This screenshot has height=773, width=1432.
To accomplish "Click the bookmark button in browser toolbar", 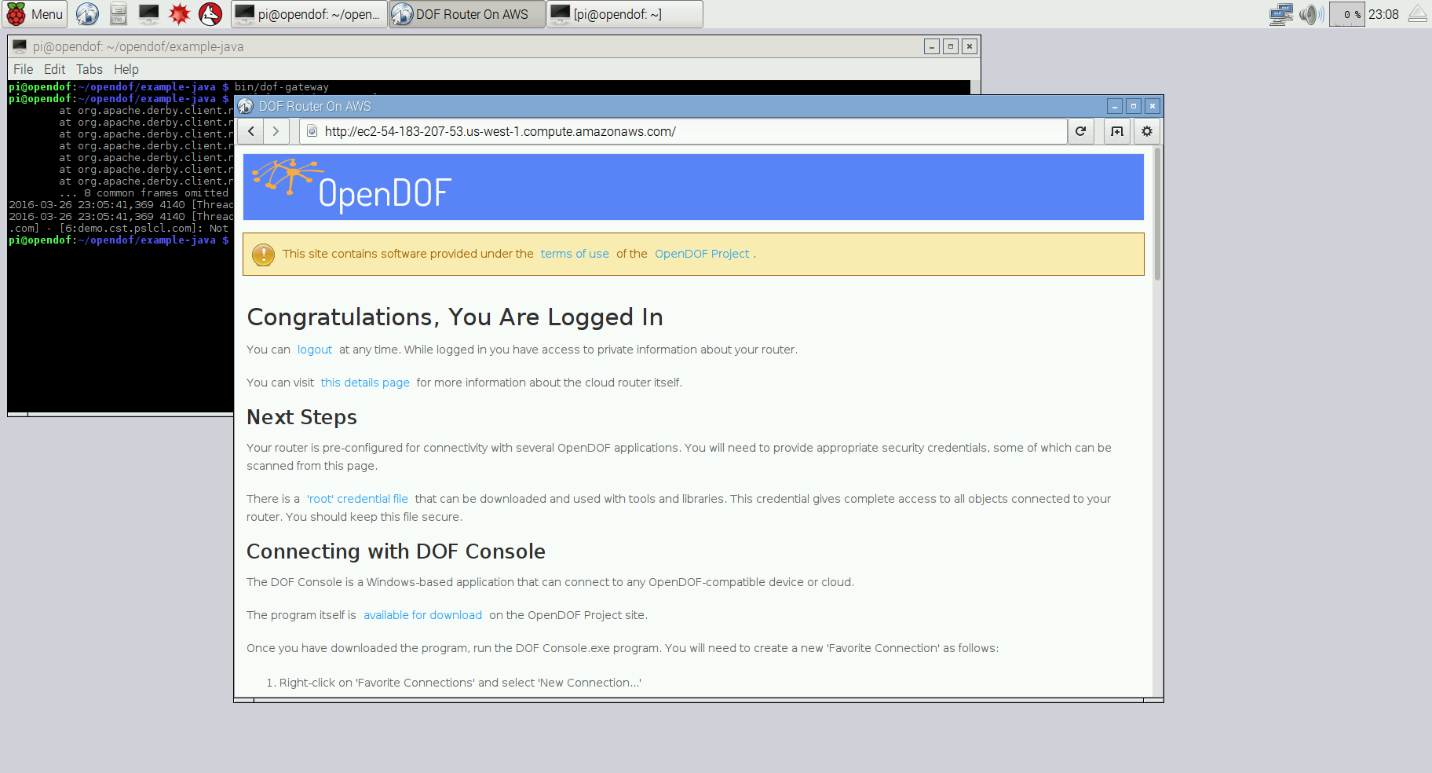I will point(1116,131).
